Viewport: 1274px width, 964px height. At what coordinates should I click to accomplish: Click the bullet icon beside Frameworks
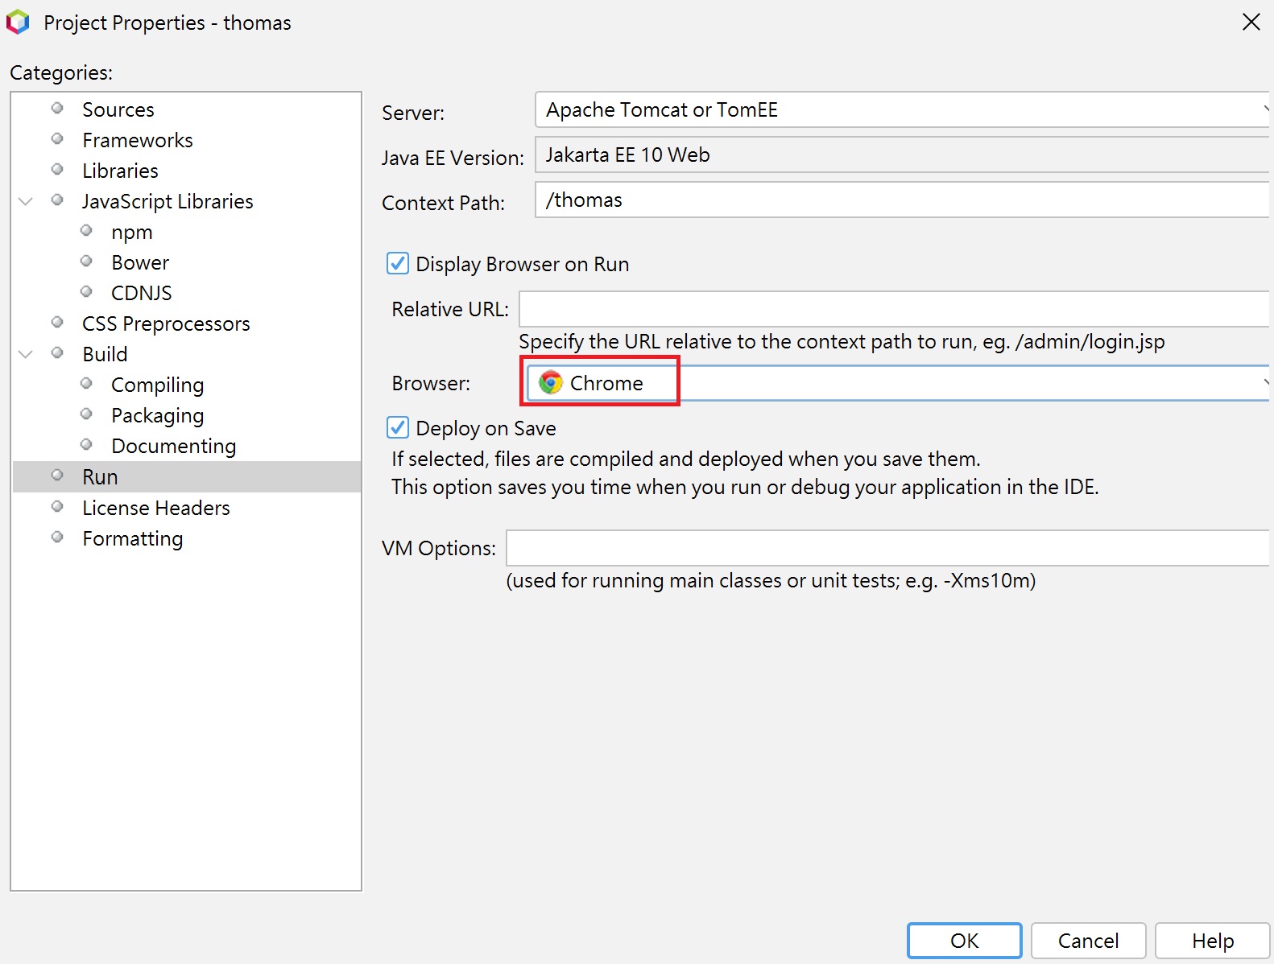pyautogui.click(x=57, y=138)
